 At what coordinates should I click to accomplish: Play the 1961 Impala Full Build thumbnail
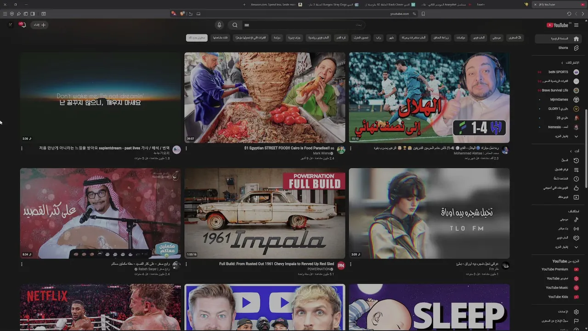[x=265, y=213]
